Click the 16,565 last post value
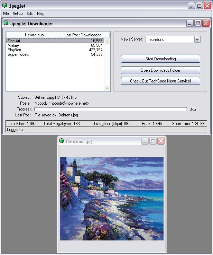The width and height of the screenshot is (213, 255). pos(97,41)
